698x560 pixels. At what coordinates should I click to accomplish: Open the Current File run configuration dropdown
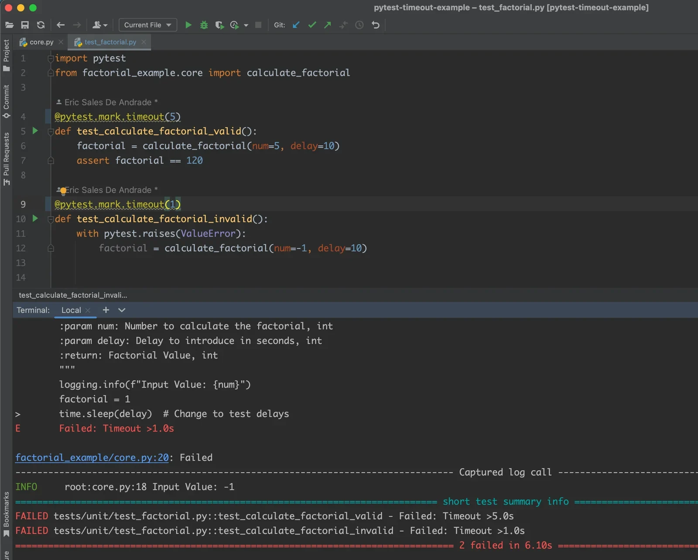coord(147,25)
